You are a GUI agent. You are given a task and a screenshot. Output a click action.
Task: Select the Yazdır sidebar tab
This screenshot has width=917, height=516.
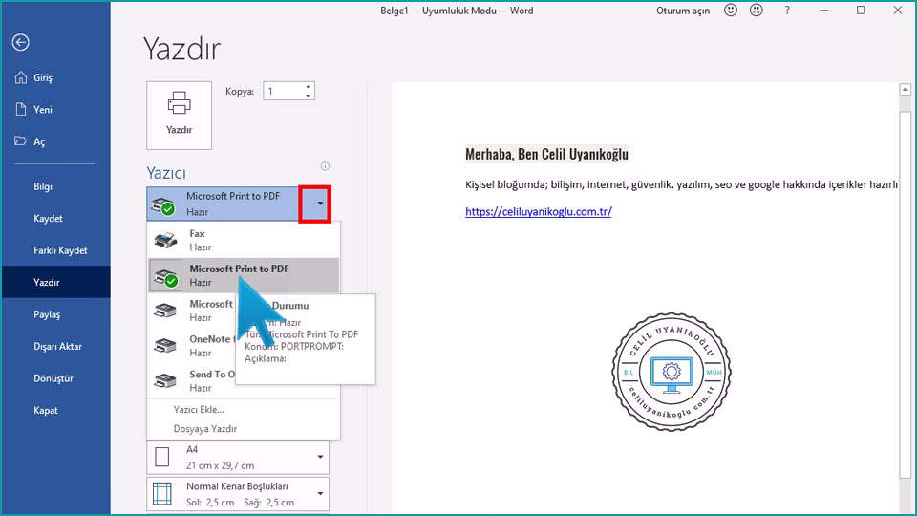click(55, 282)
